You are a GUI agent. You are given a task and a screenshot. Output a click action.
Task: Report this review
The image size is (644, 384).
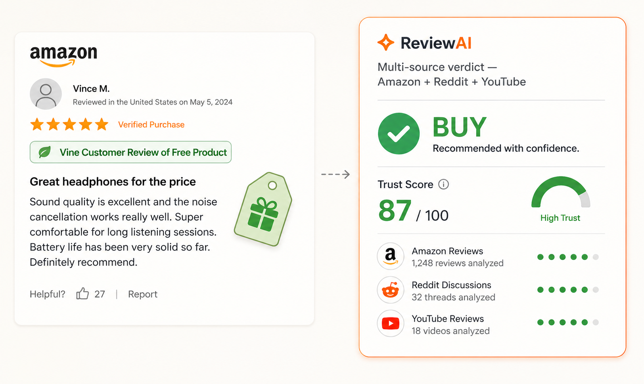tap(142, 294)
